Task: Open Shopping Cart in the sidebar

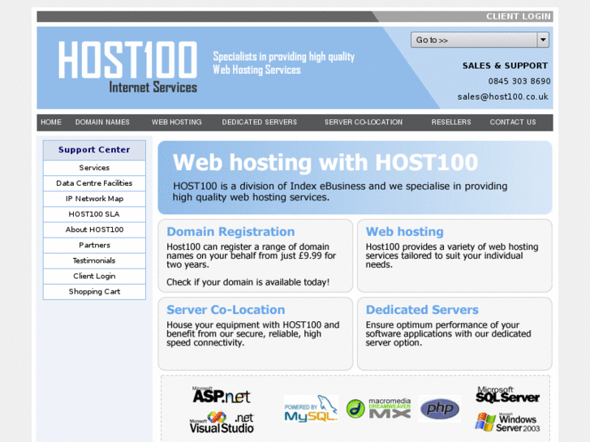Action: point(94,291)
